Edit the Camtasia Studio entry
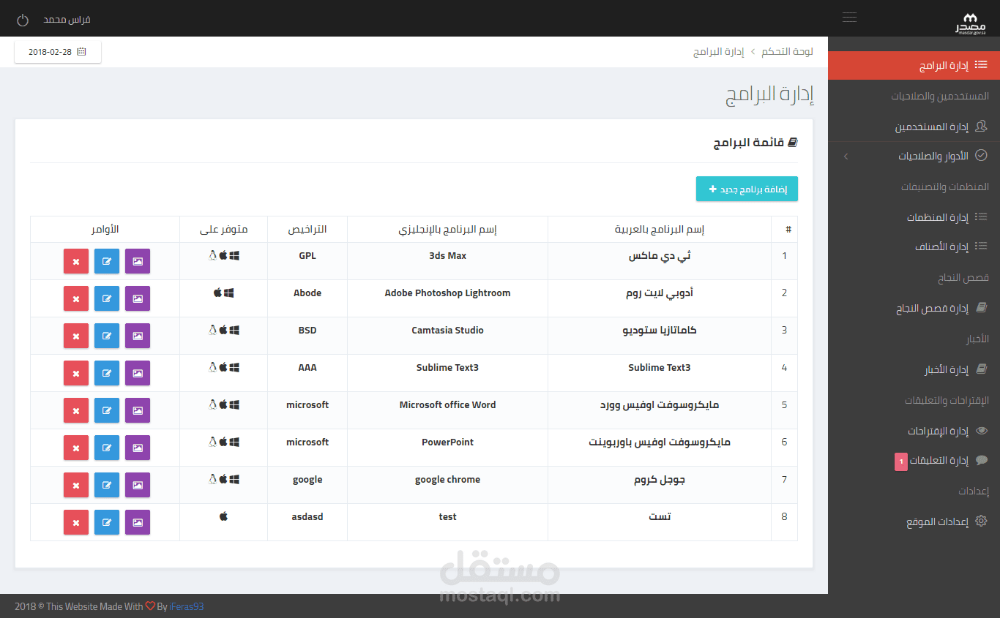 coord(107,336)
